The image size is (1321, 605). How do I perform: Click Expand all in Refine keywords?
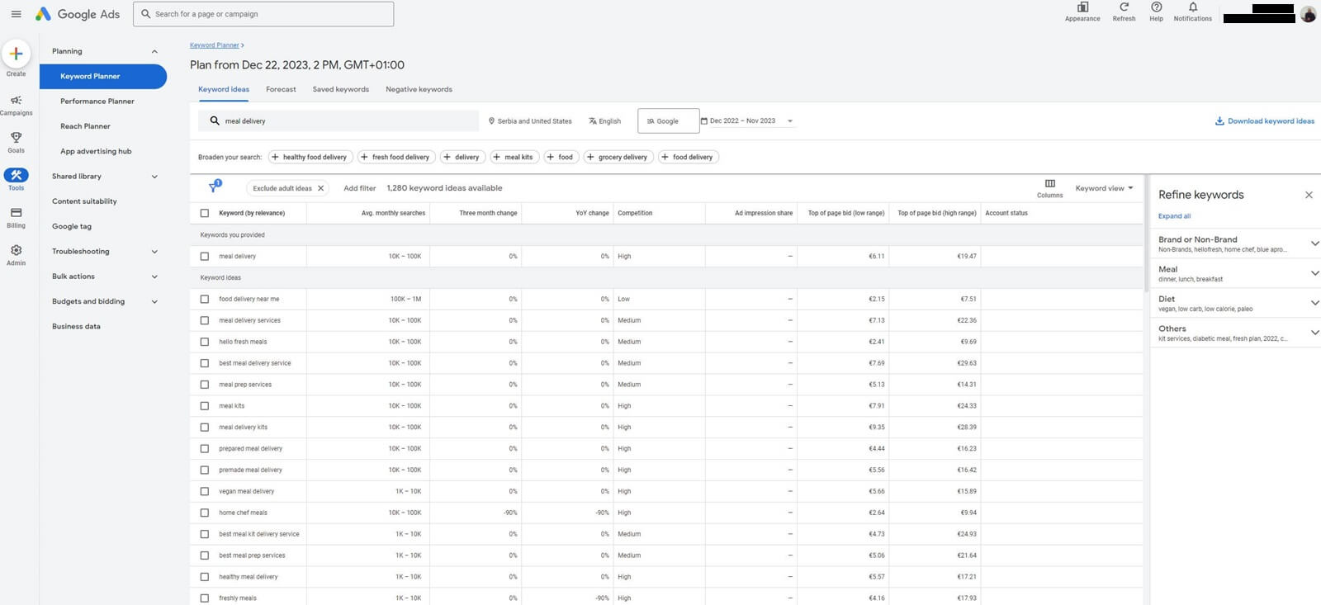pyautogui.click(x=1174, y=216)
